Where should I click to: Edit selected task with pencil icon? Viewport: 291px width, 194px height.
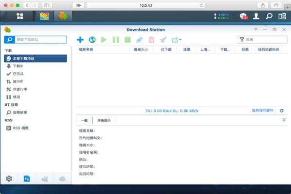(x=139, y=40)
